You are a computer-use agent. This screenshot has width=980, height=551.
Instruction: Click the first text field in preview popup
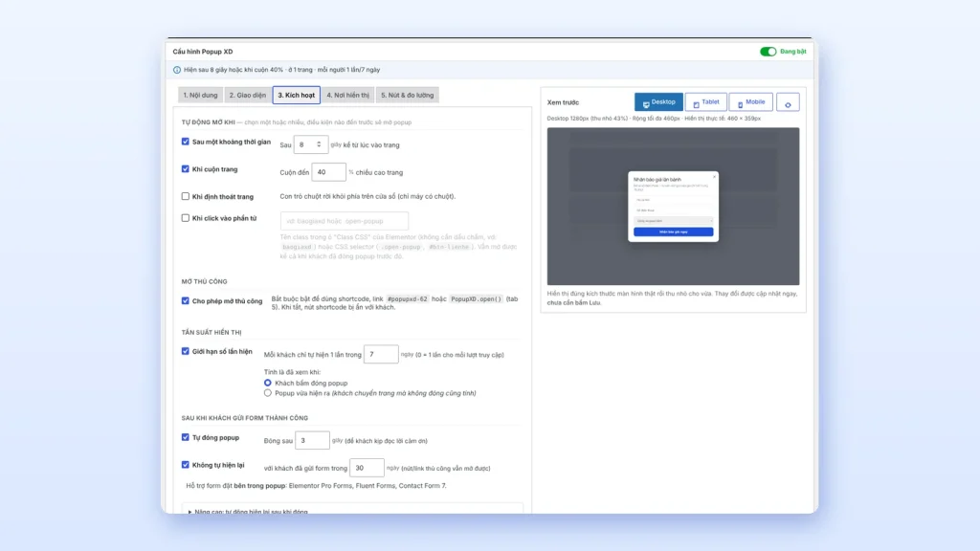click(673, 200)
